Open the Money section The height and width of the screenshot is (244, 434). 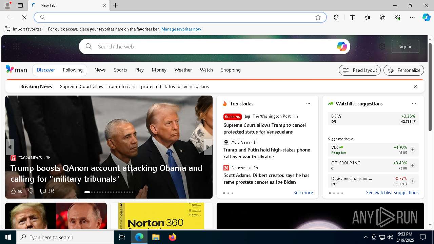(x=159, y=70)
